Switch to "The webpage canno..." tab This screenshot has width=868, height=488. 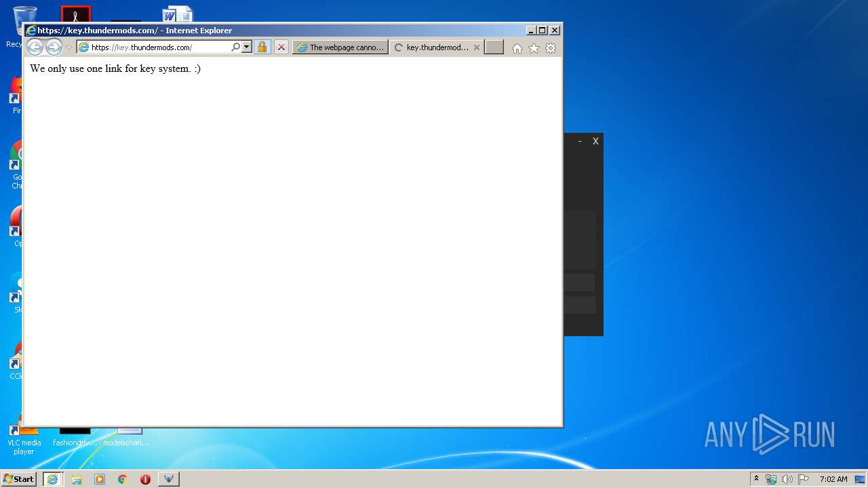pyautogui.click(x=341, y=47)
